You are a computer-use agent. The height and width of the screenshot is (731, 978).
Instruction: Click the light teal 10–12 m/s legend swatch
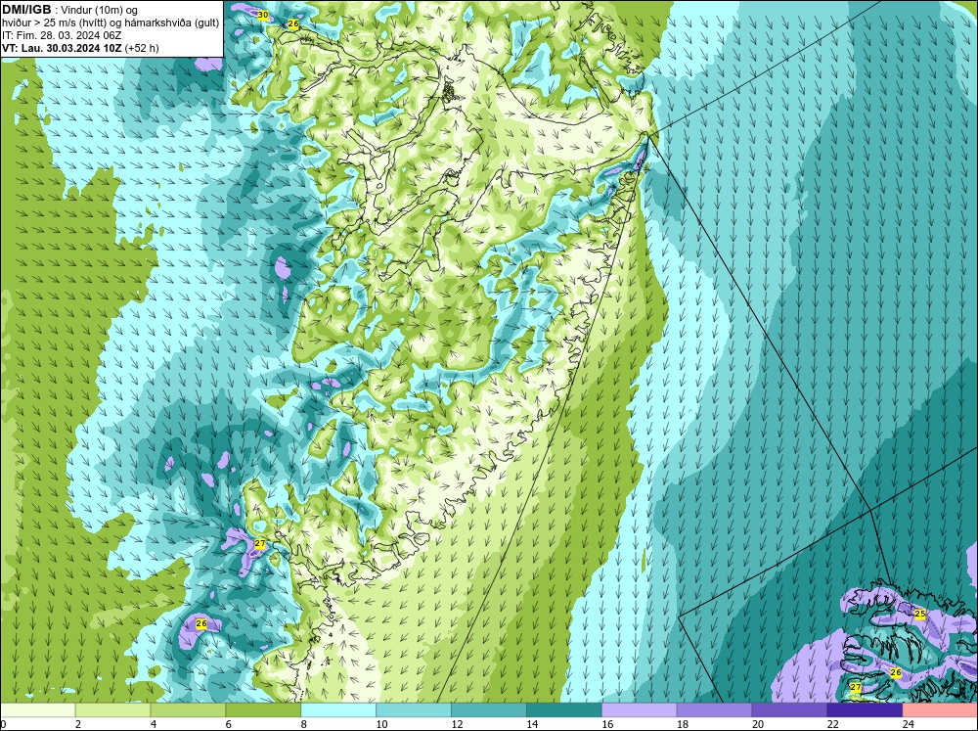414,710
